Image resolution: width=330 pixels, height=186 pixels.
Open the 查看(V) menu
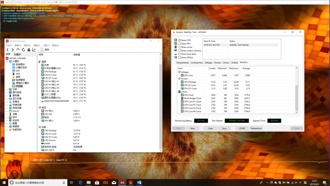click(18, 45)
